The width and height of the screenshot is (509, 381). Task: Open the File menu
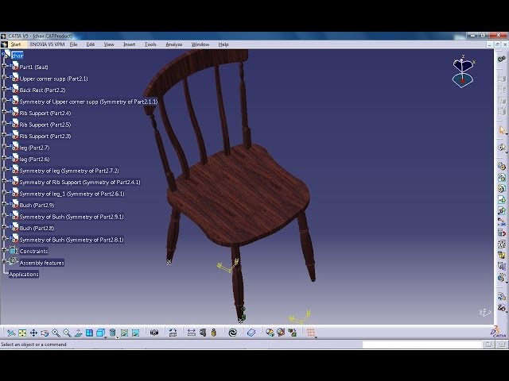(74, 44)
